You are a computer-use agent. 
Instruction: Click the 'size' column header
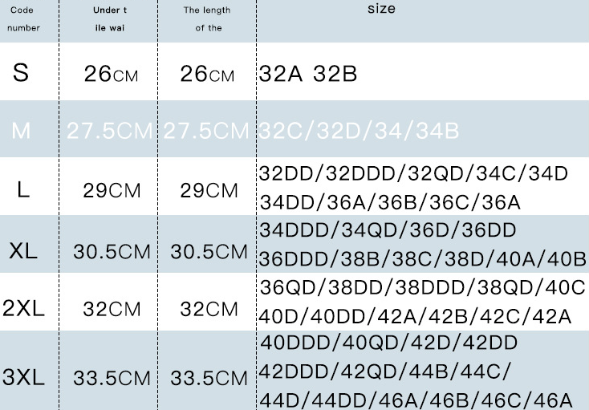click(x=382, y=10)
